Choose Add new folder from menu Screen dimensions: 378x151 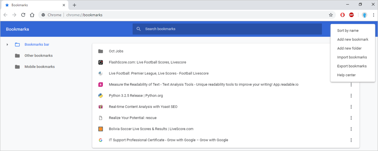pos(349,48)
